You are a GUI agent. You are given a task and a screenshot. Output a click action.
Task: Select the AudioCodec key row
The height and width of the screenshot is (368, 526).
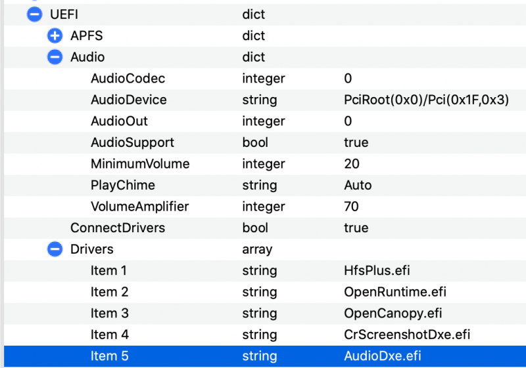coord(128,79)
